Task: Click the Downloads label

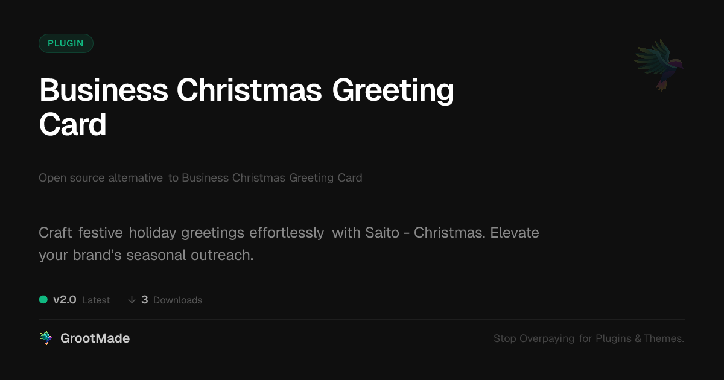Action: coord(178,300)
